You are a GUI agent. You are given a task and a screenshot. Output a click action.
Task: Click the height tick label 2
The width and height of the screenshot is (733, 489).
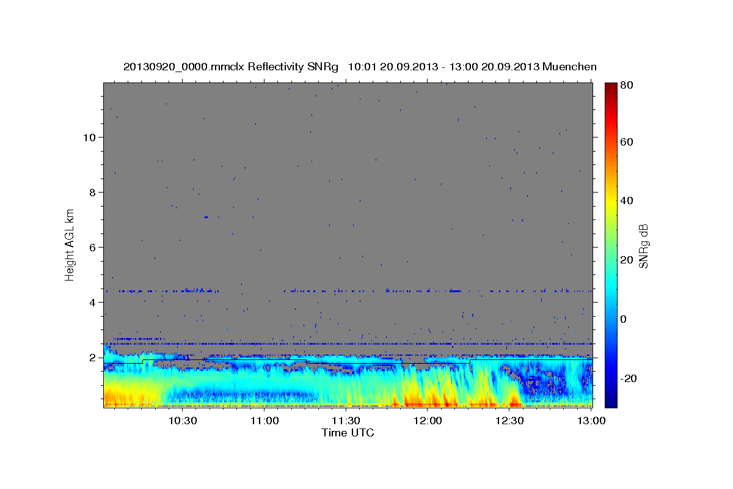93,358
